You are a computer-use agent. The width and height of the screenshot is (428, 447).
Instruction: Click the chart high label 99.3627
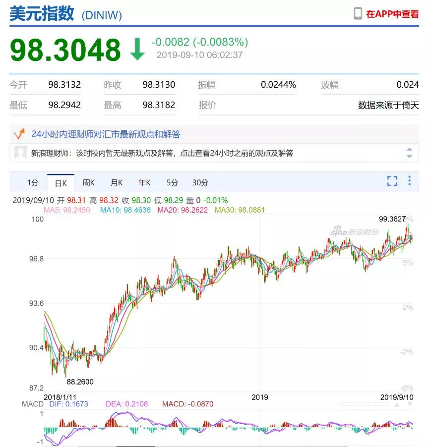pyautogui.click(x=392, y=219)
